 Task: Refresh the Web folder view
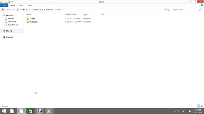coord(168,10)
